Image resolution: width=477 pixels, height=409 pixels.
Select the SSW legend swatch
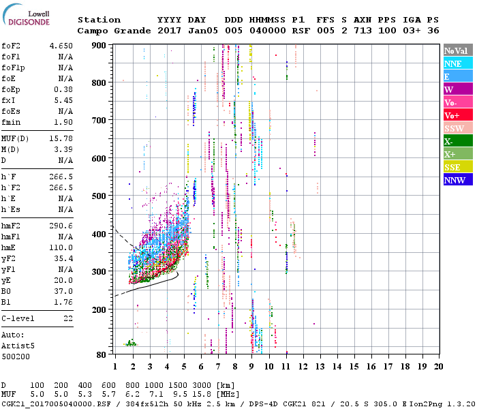tap(458, 128)
